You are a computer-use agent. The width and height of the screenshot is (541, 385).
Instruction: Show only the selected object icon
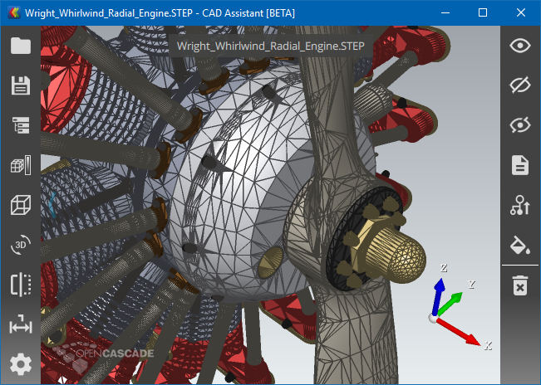520,125
